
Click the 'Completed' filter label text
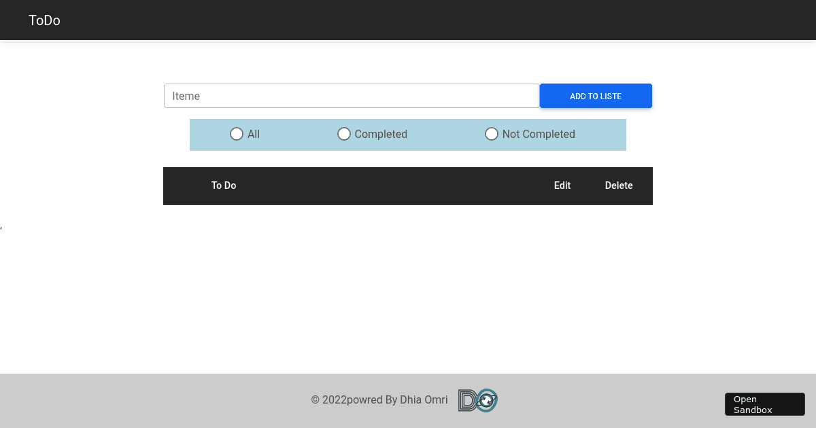click(381, 135)
